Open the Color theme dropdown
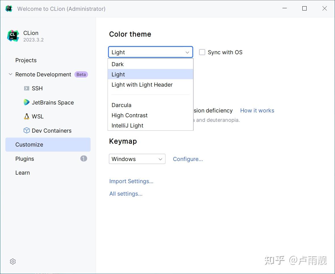The image size is (335, 274). (x=150, y=52)
